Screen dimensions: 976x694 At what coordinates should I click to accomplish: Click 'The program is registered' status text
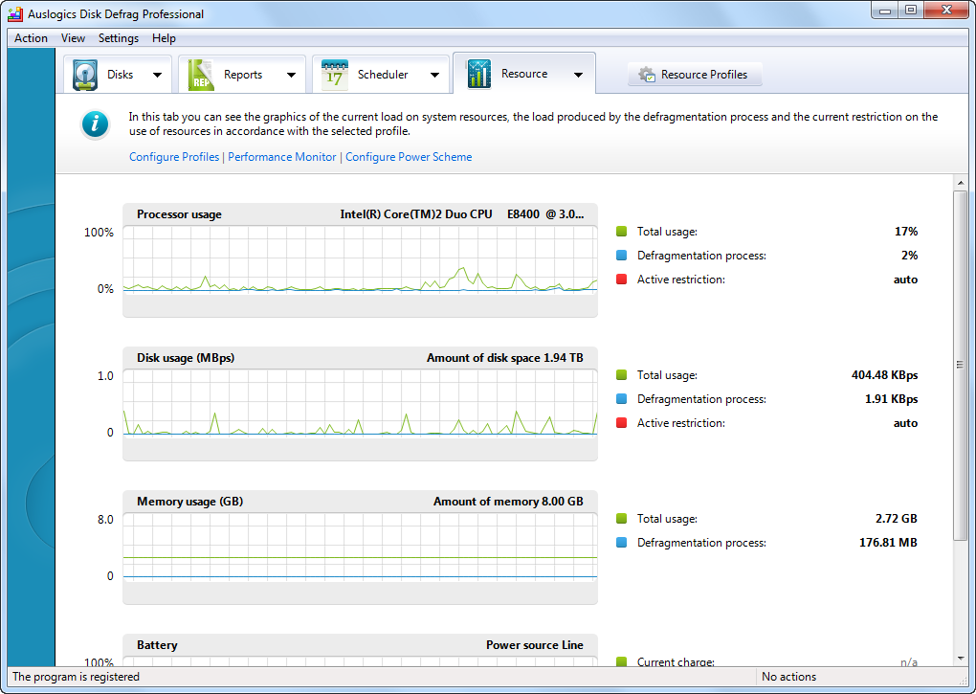[x=76, y=677]
